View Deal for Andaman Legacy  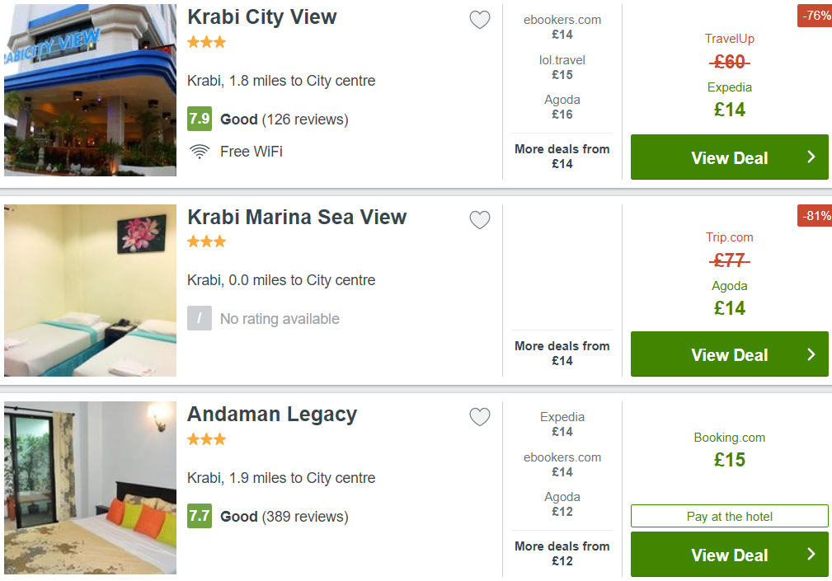point(729,555)
